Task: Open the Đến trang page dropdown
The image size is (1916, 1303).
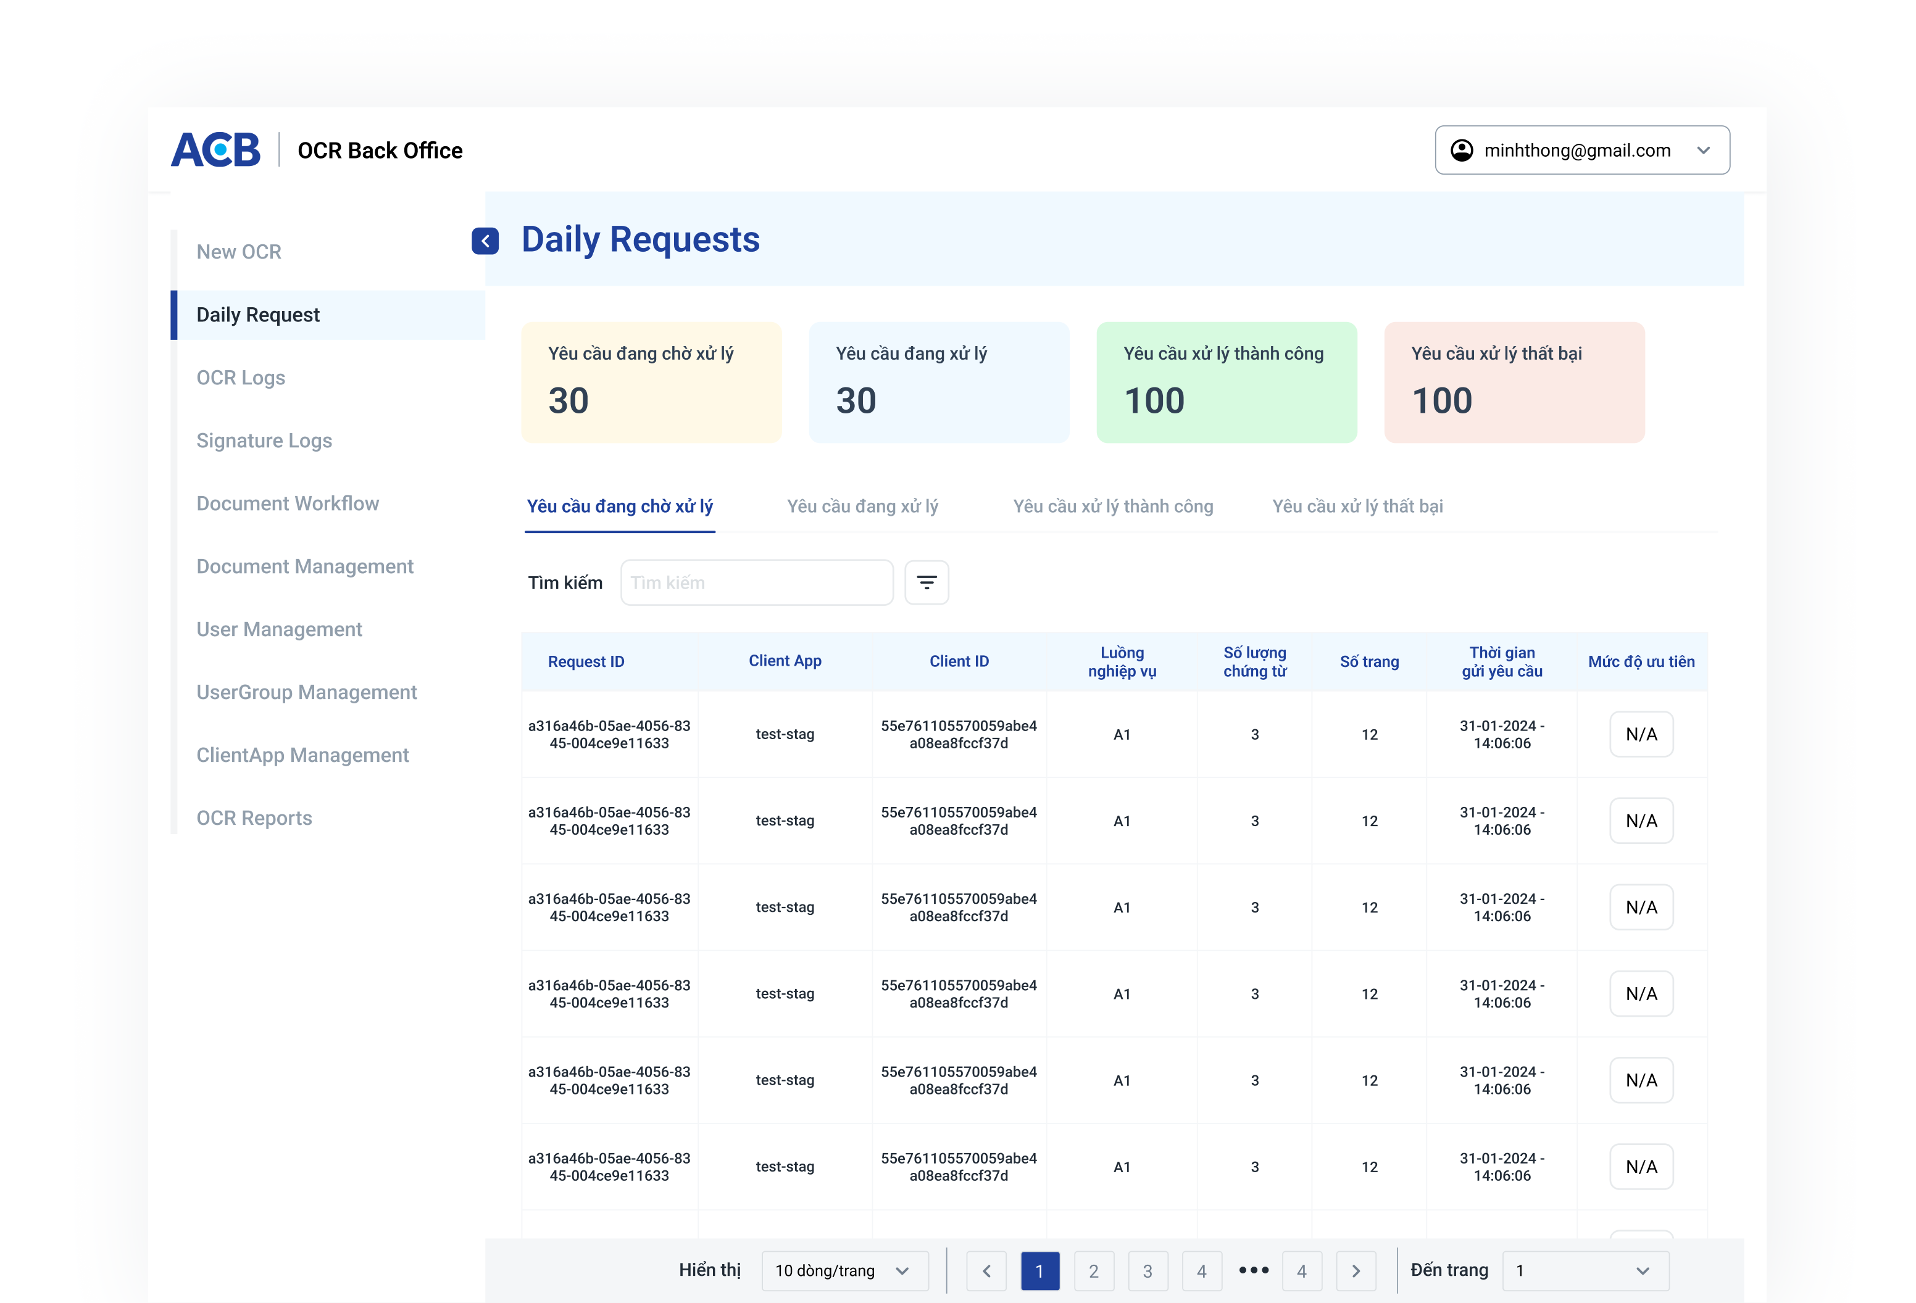Action: 1585,1270
